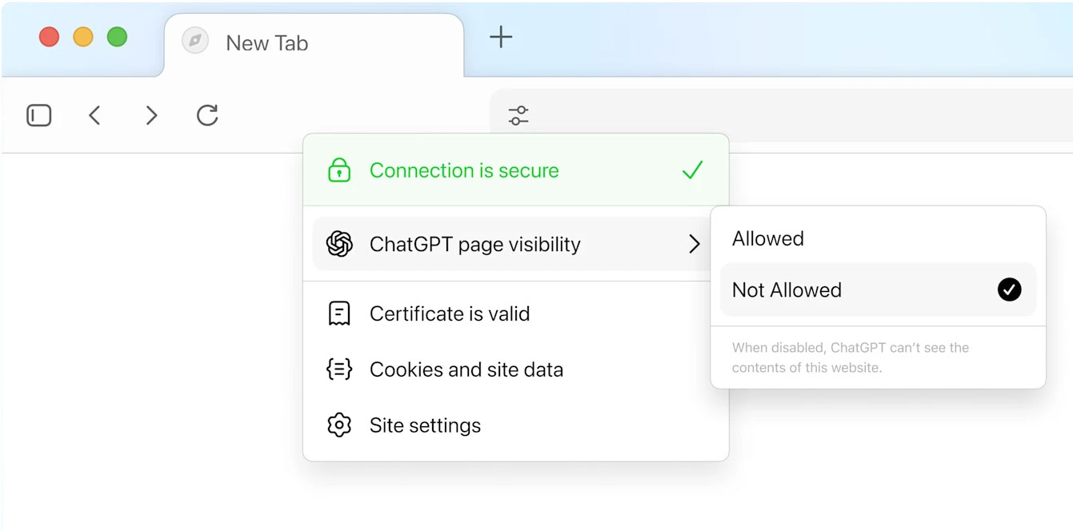This screenshot has width=1073, height=531.
Task: Click the green padlock icon
Action: click(x=339, y=170)
